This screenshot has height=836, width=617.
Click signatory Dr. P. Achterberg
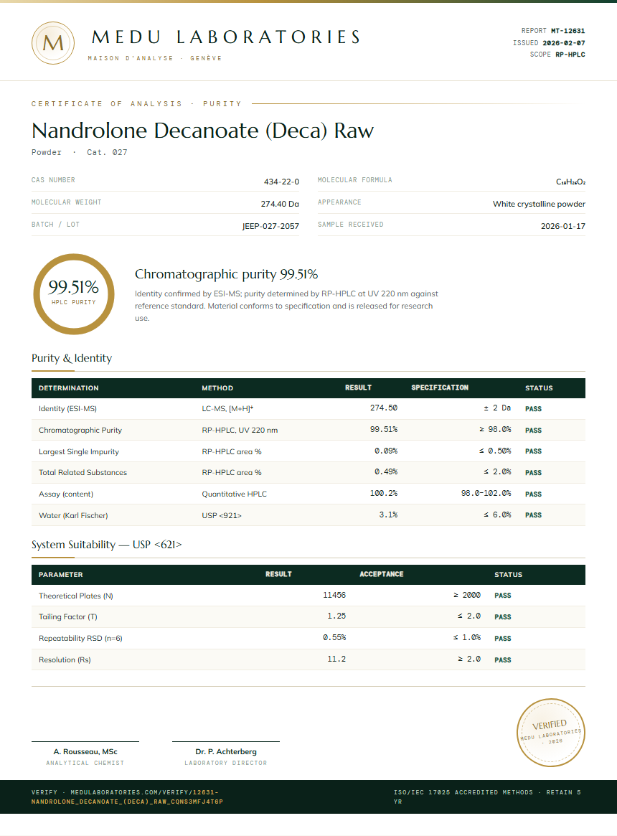[226, 752]
